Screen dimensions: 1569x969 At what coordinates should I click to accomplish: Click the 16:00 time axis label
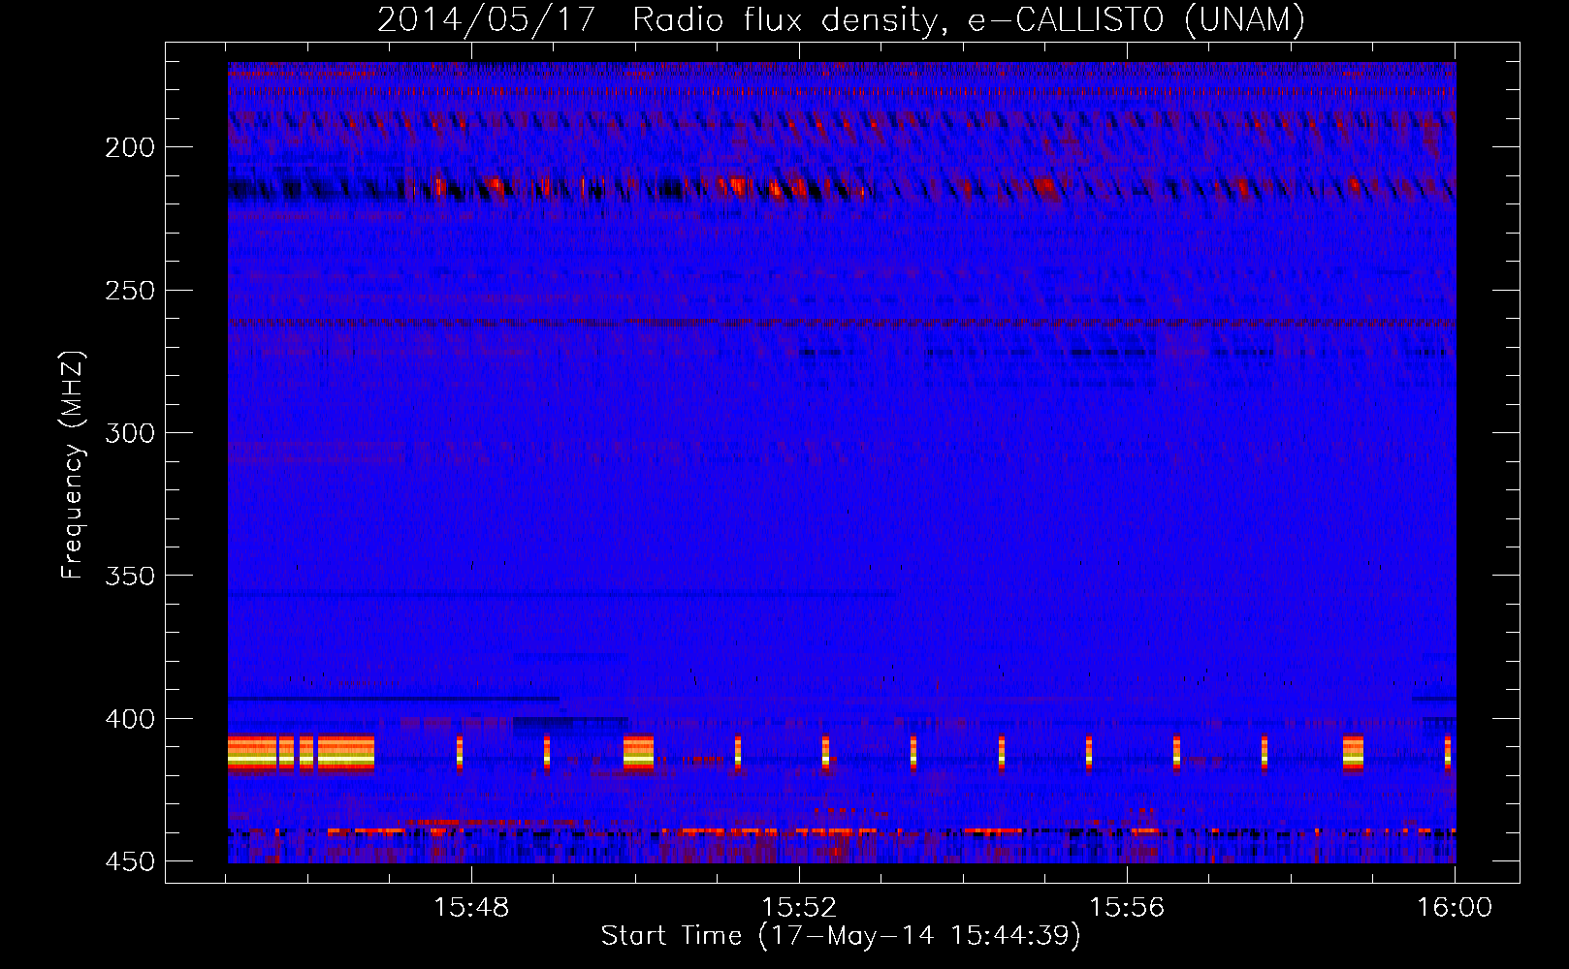tap(1455, 908)
